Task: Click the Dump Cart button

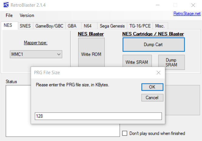Action: click(154, 45)
